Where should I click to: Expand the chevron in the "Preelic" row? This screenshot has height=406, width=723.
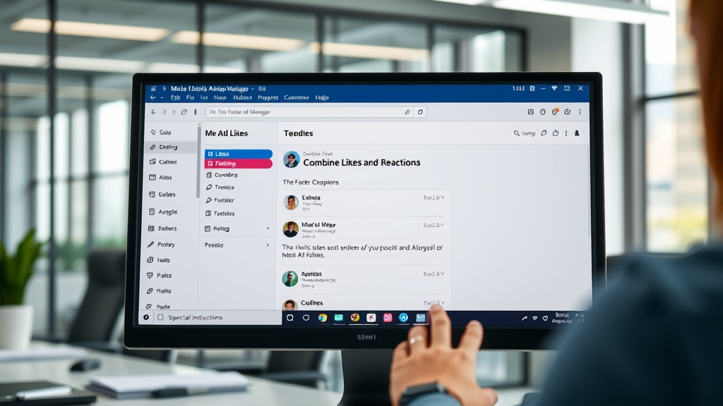268,245
